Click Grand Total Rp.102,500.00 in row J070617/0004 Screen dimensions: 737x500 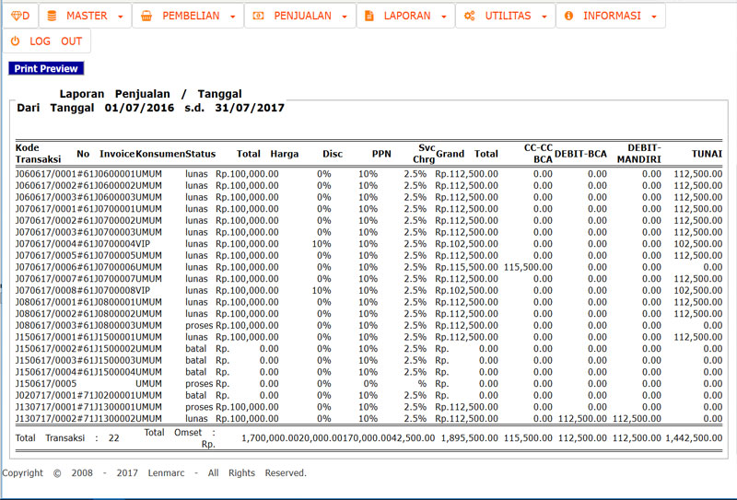[466, 244]
